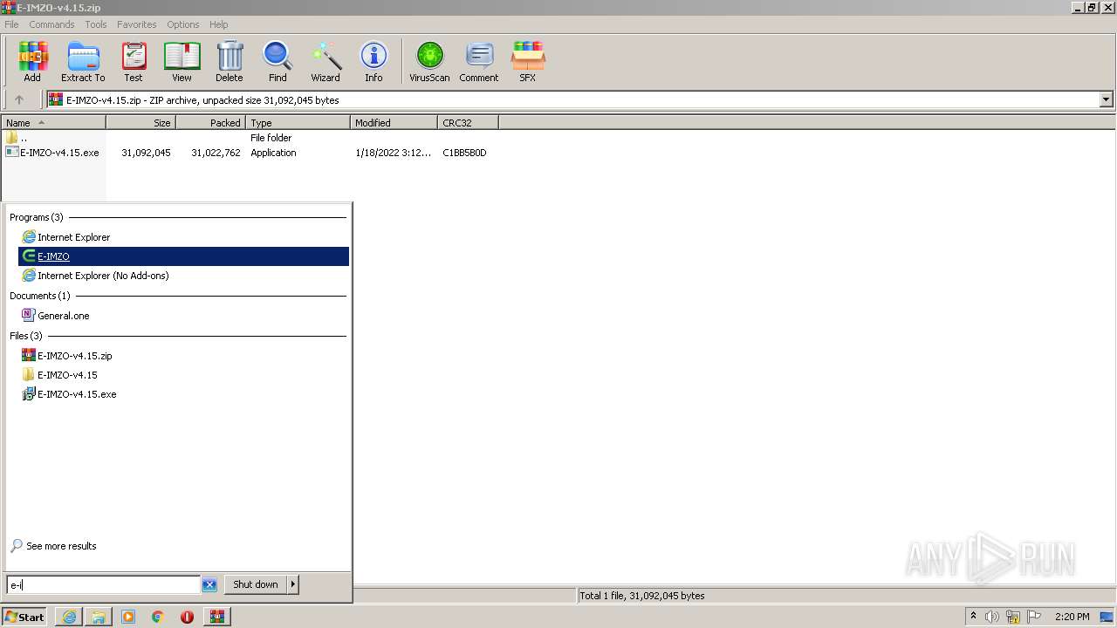Launch the Wizard tool
Screen dimensions: 1117x628
click(326, 62)
